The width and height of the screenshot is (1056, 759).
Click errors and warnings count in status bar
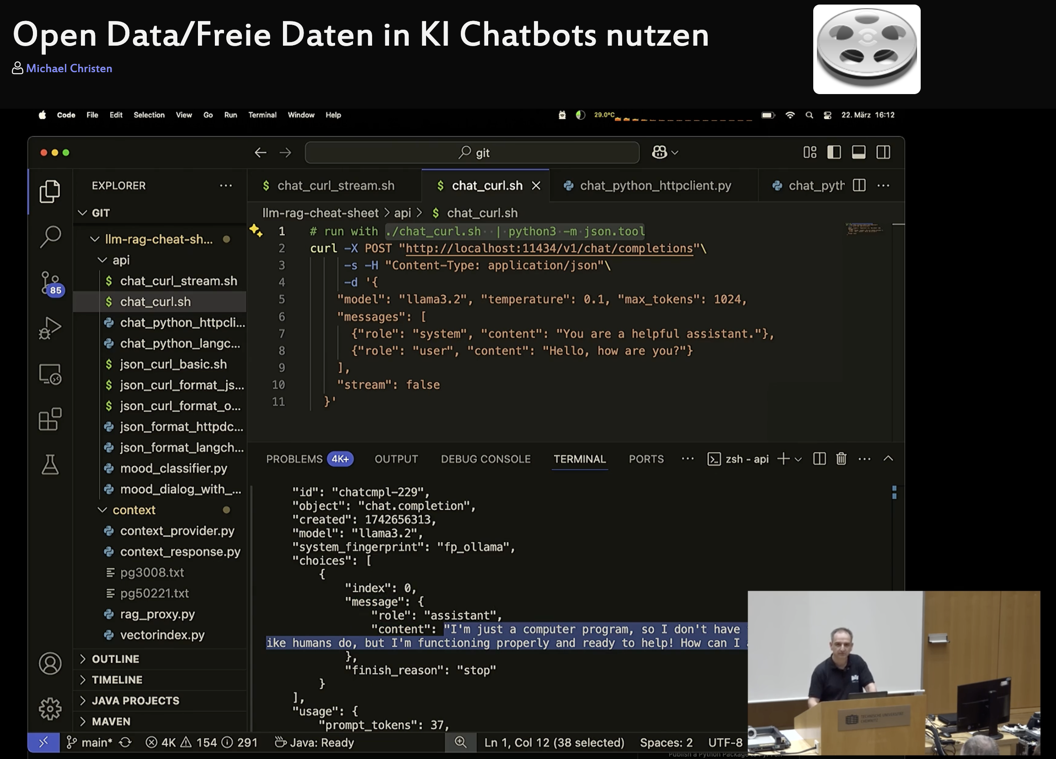point(202,742)
